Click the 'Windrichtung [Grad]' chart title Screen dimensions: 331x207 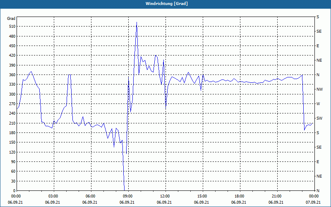pos(167,4)
